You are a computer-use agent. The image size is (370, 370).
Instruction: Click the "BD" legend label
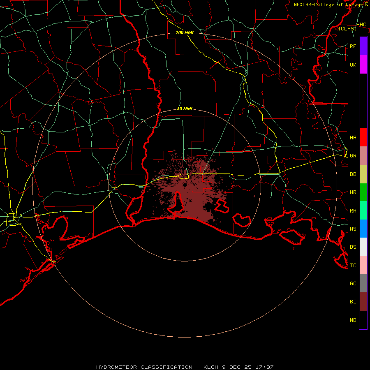353,174
